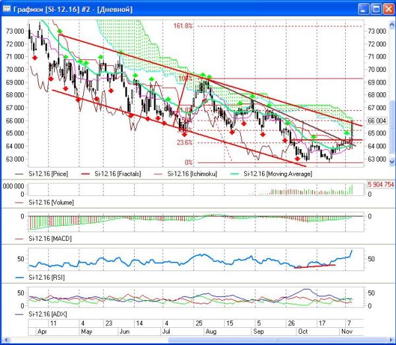Close the Графики chart window
The width and height of the screenshot is (396, 345).
[389, 9]
